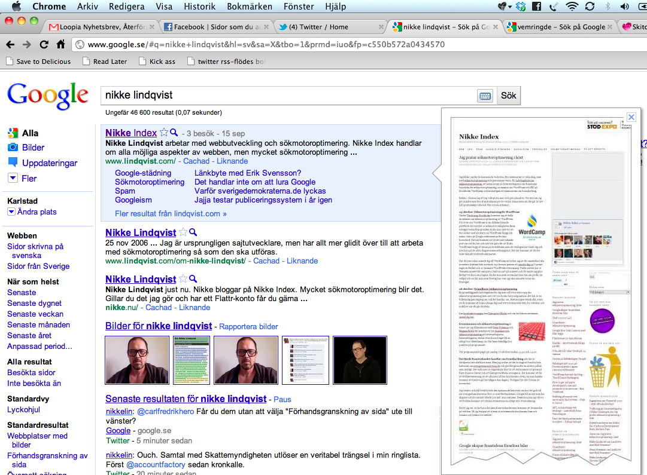647x475 pixels.
Task: Open the @carlfredrikhero Twitter mention
Action: (x=165, y=412)
